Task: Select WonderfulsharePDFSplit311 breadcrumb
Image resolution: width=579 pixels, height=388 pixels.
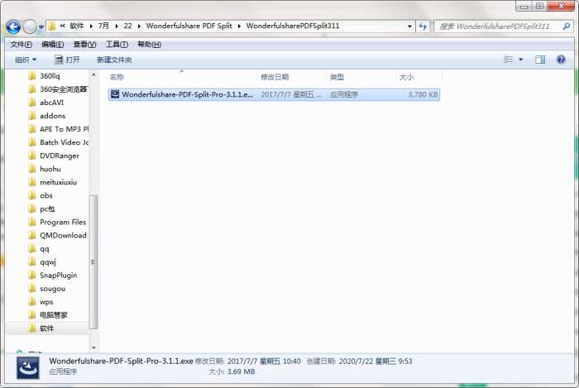Action: [293, 26]
